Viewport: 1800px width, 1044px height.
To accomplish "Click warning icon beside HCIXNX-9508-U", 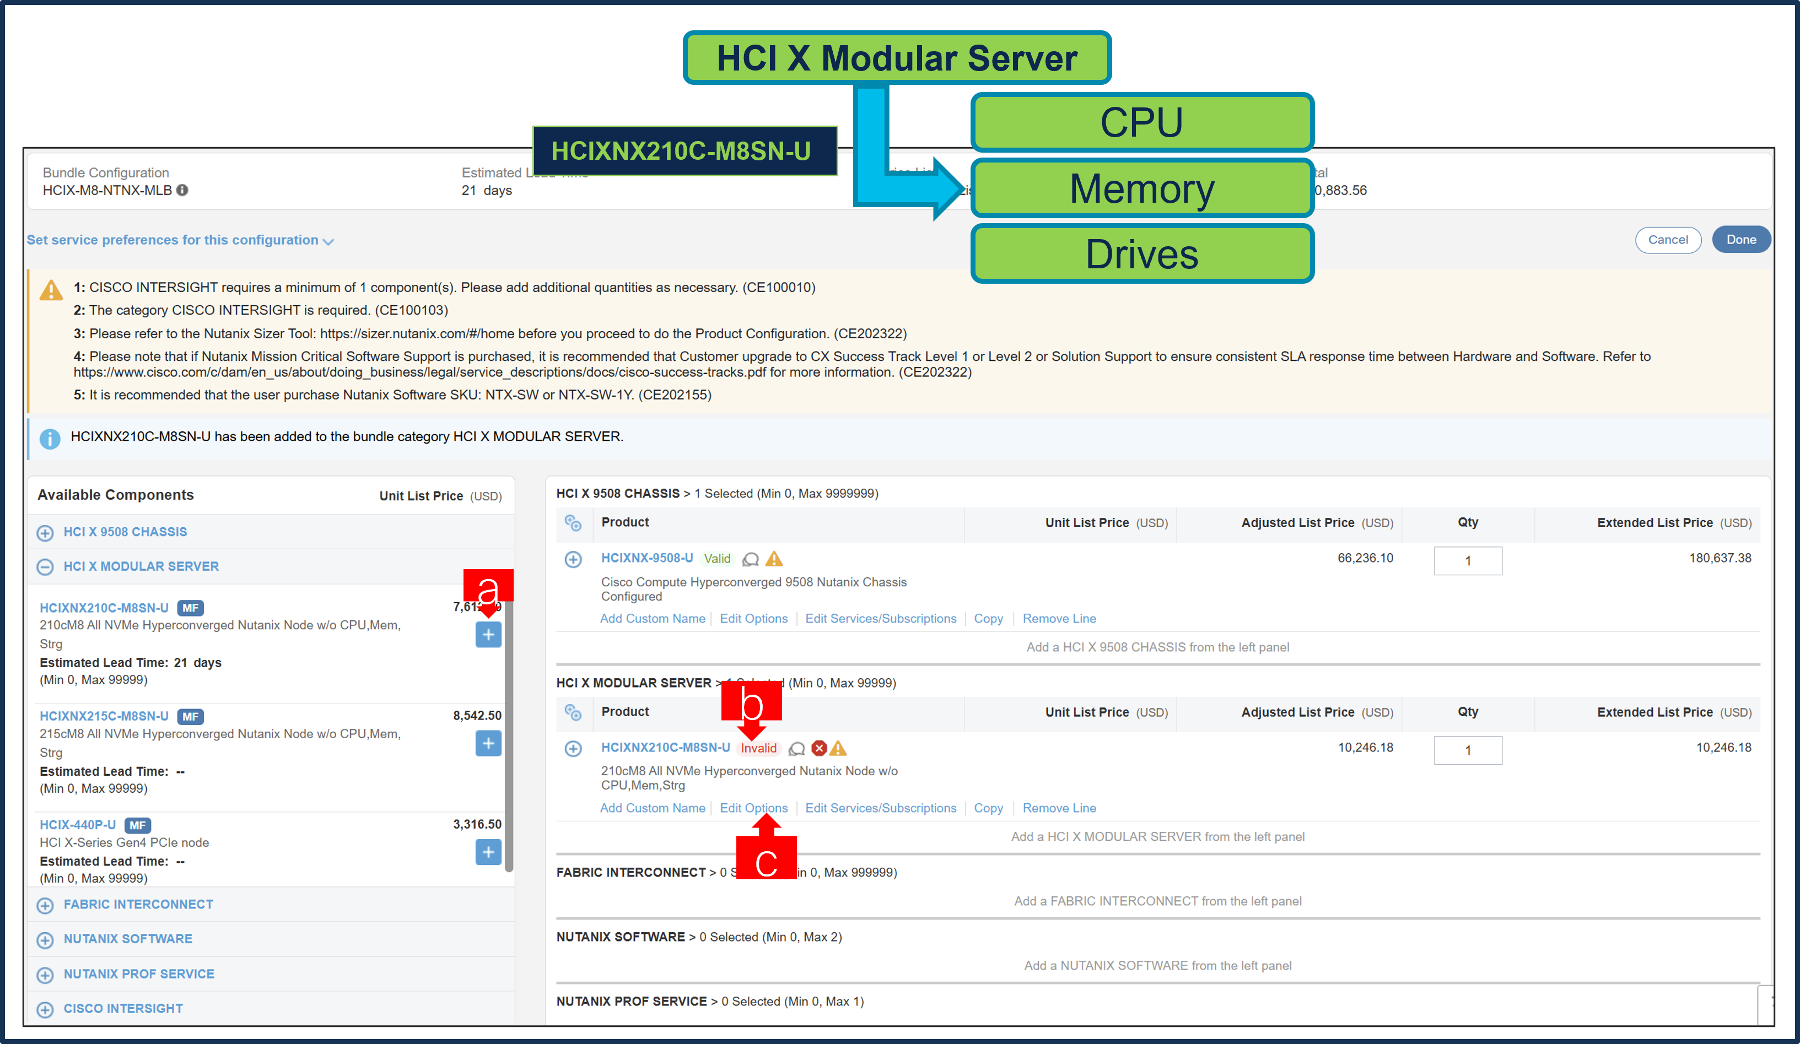I will tap(774, 559).
